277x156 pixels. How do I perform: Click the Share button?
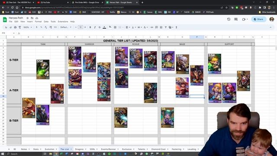(x=259, y=19)
